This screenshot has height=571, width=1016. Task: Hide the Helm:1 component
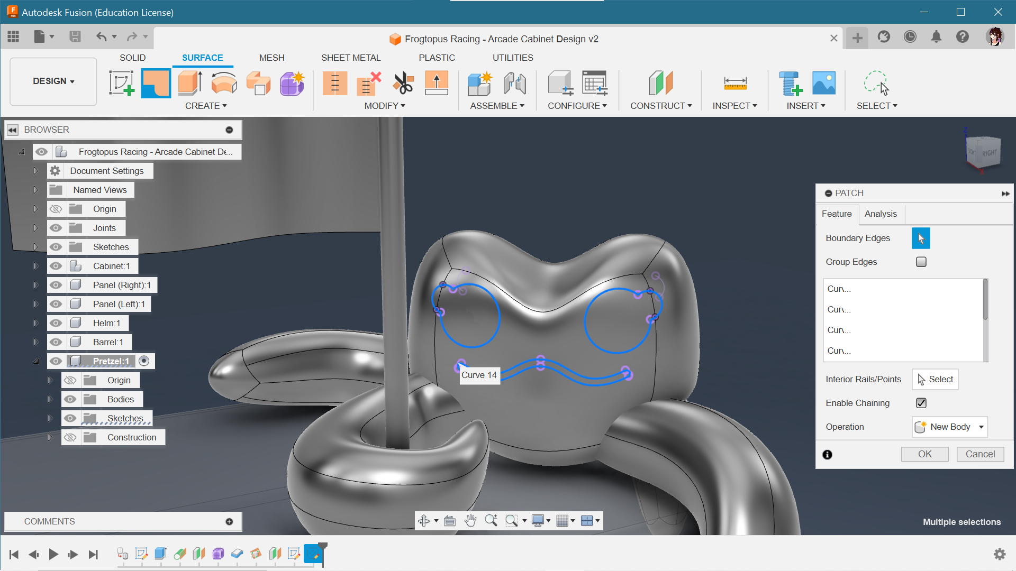pos(56,323)
